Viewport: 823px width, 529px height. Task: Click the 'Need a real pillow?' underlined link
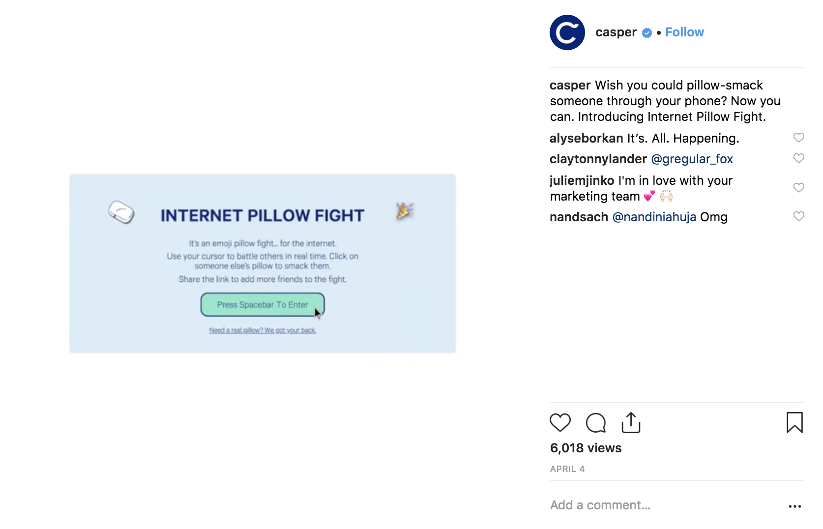(262, 330)
